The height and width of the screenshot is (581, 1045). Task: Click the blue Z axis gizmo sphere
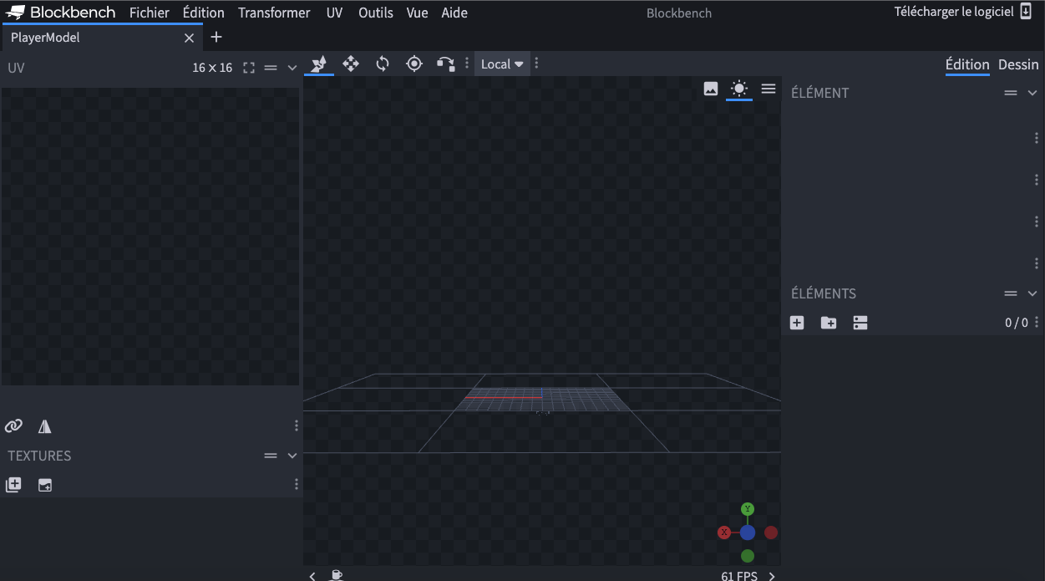point(748,533)
